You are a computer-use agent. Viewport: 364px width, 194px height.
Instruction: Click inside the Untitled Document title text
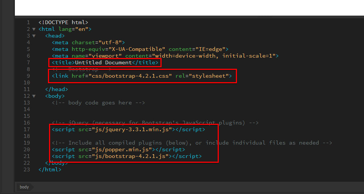tap(103, 62)
